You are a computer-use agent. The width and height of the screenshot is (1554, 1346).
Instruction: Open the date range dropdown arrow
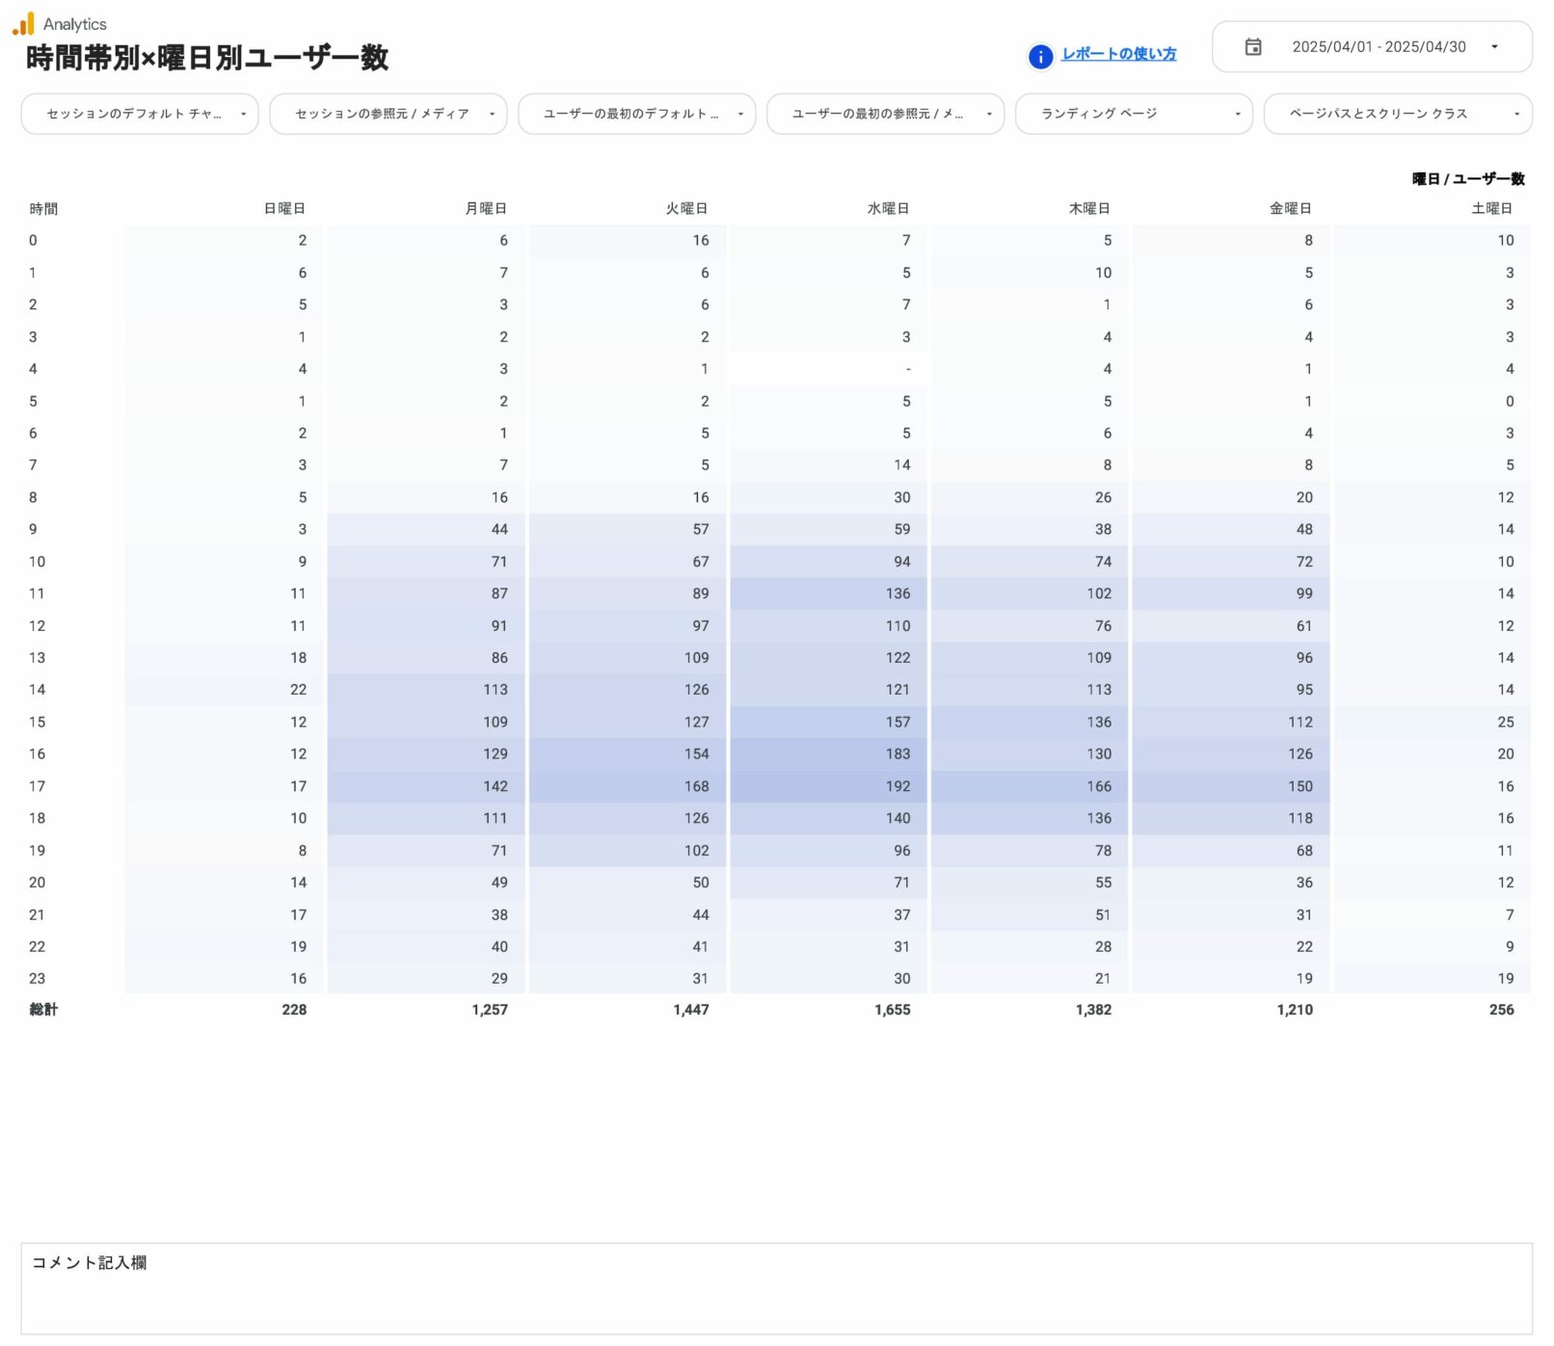pyautogui.click(x=1494, y=47)
